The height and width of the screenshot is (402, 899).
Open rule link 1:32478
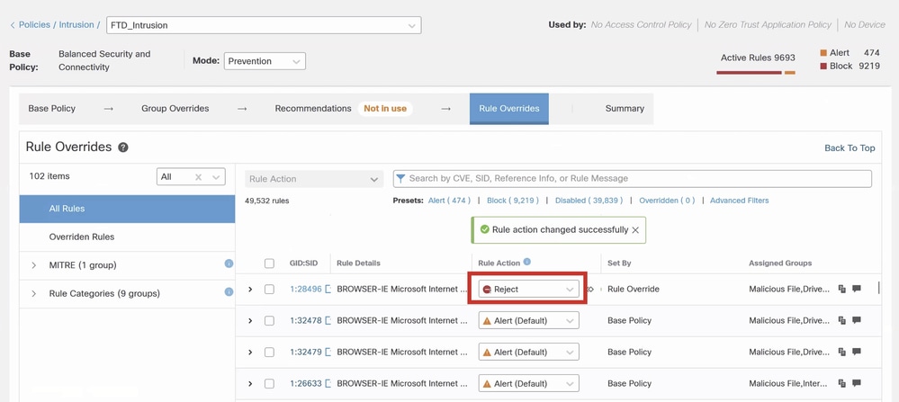(x=306, y=321)
